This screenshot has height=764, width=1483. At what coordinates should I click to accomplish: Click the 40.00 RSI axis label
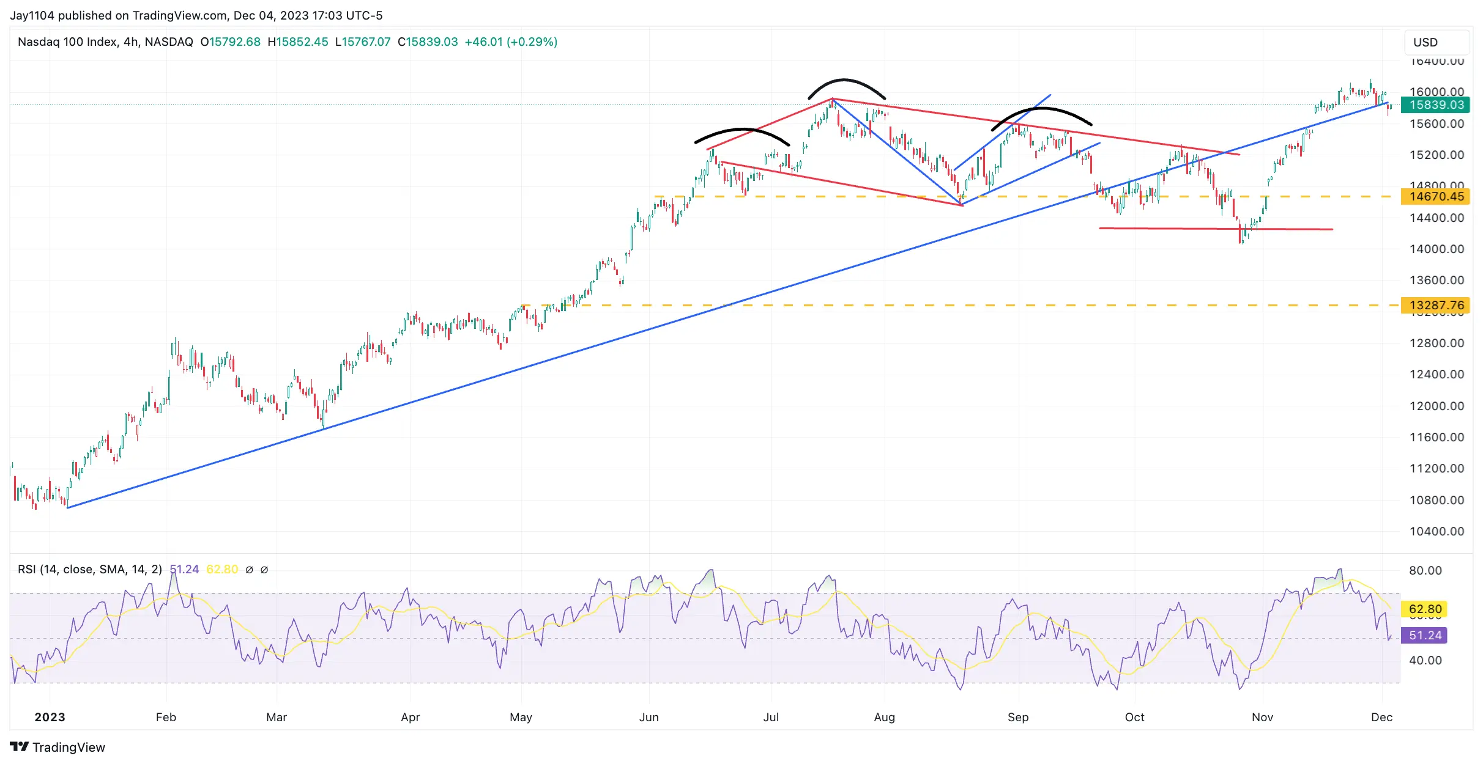point(1425,660)
